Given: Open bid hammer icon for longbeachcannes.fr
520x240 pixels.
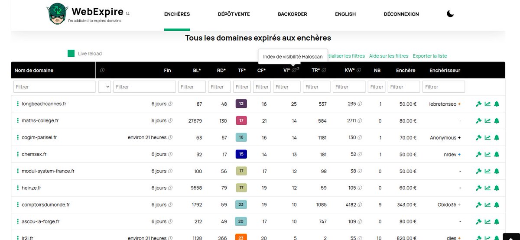Looking at the screenshot, I should [478, 104].
